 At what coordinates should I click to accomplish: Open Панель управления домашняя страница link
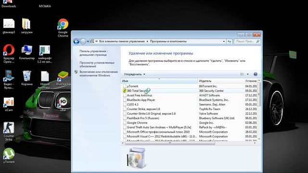[93, 53]
